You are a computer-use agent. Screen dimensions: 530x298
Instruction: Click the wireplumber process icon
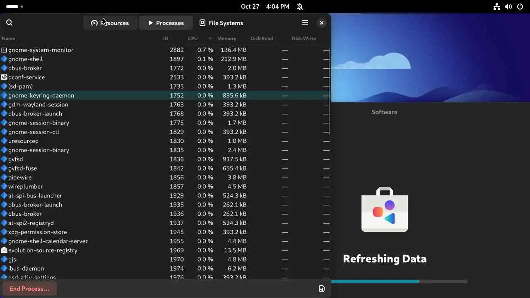(x=4, y=186)
